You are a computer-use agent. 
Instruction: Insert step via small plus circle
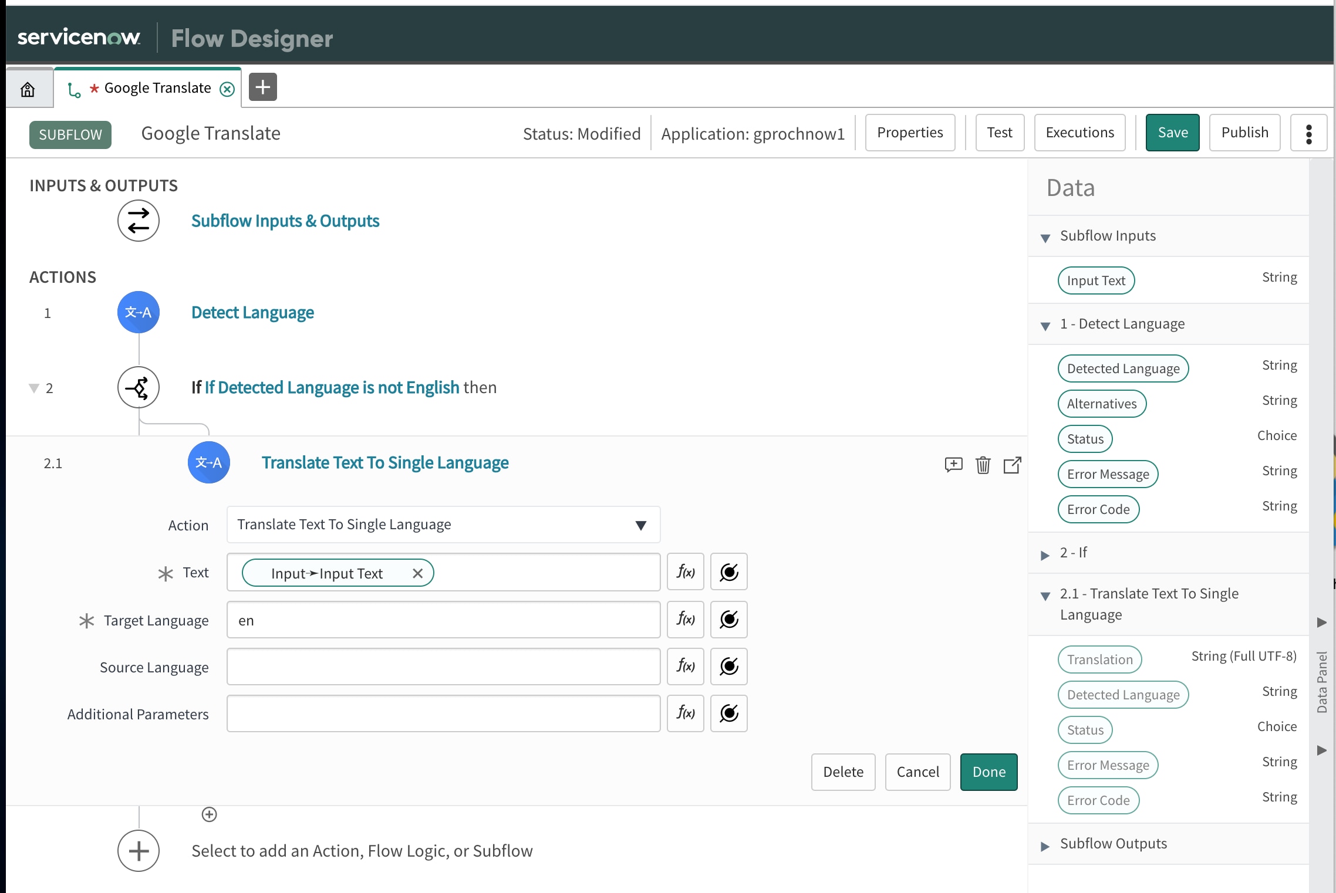click(210, 814)
